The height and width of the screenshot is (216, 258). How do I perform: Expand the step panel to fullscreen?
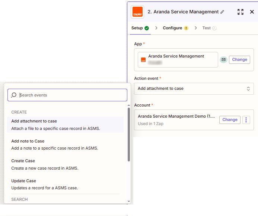point(241,12)
